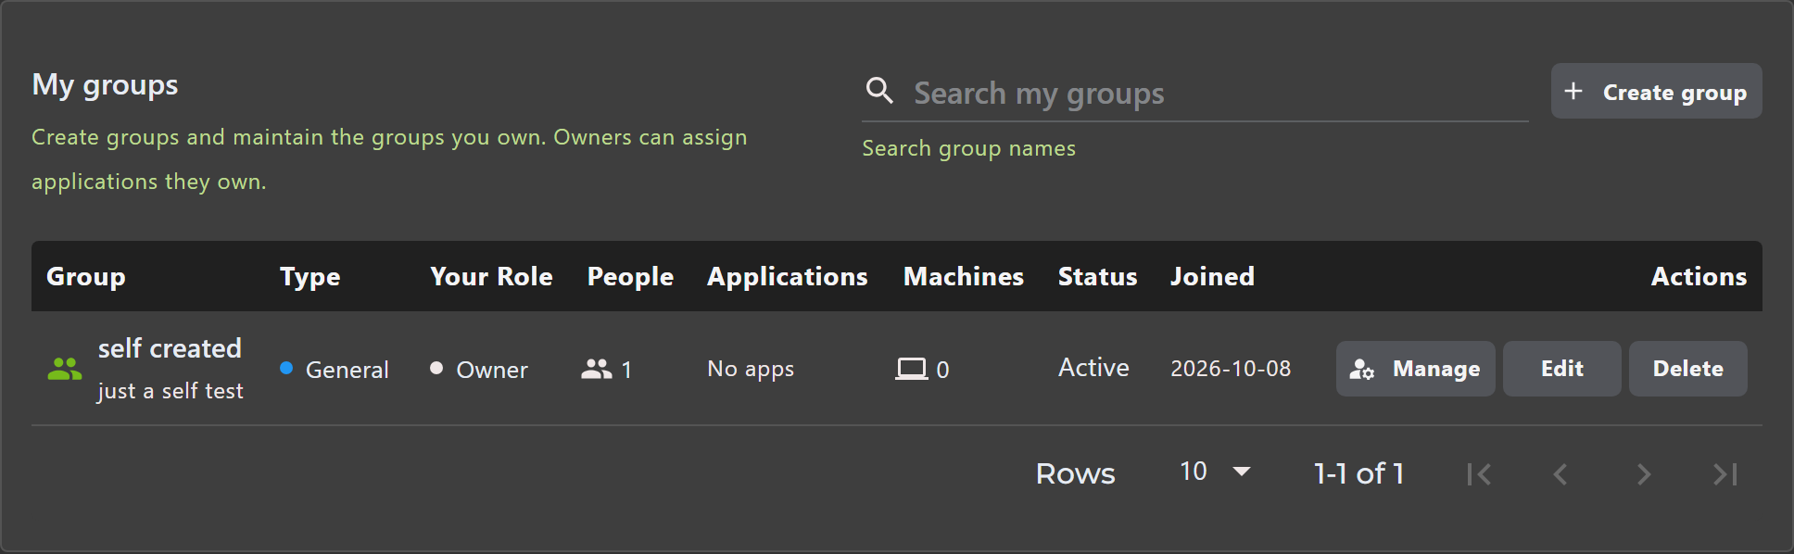The height and width of the screenshot is (554, 1794).
Task: Click the people icon in the People column
Action: [597, 369]
